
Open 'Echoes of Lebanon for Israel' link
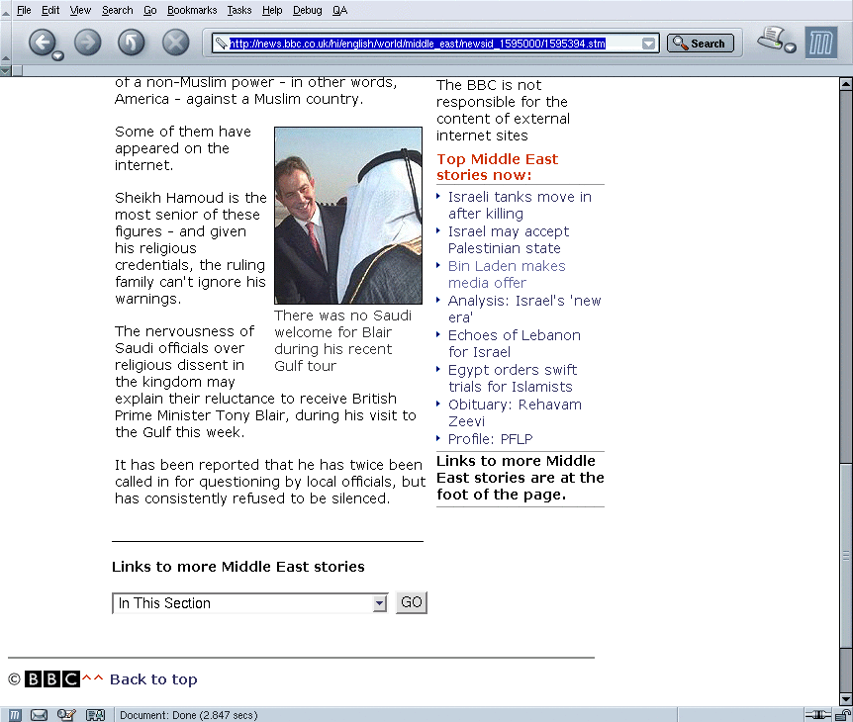click(515, 343)
